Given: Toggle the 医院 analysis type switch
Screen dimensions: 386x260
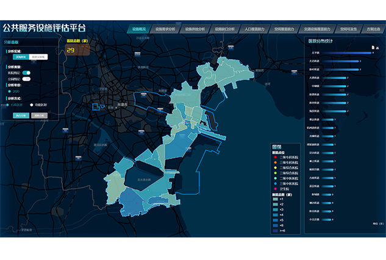Looking at the screenshot, I should click(x=27, y=72).
